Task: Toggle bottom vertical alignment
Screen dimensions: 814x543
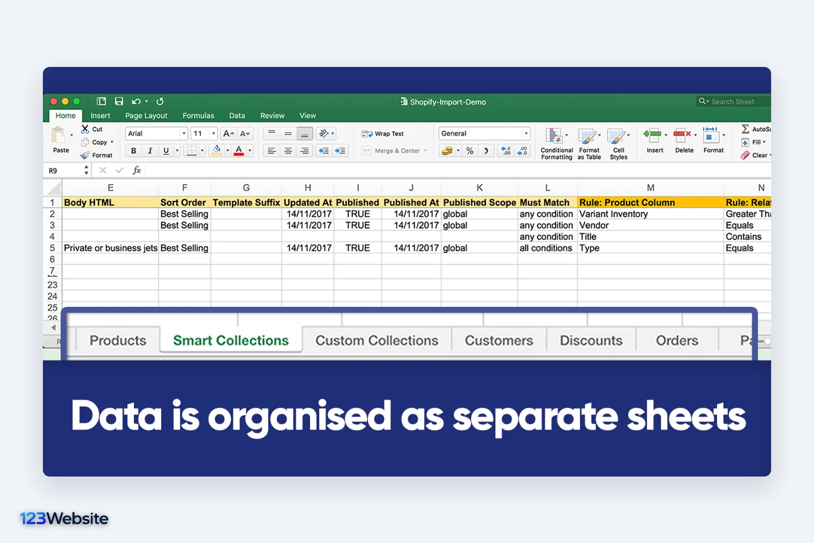Action: (x=304, y=134)
